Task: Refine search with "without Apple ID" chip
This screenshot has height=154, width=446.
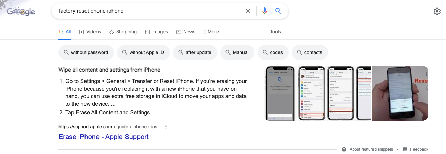Action: 143,52
